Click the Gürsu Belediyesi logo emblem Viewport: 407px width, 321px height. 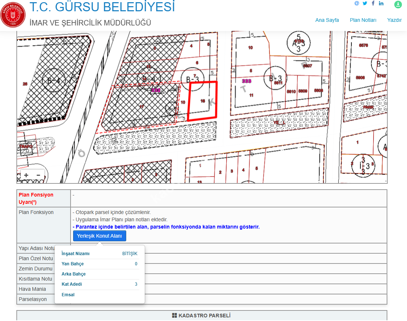13,15
